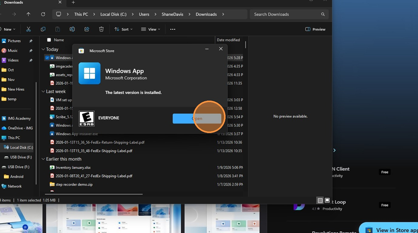Uncheck the selected Windows App file checkbox
Viewport: 418px width, 233px height.
(47, 58)
